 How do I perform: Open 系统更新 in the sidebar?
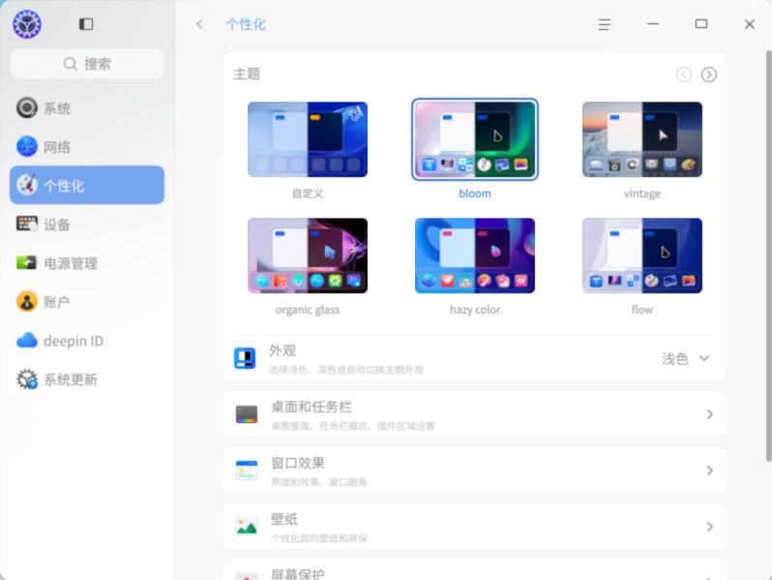click(x=87, y=380)
